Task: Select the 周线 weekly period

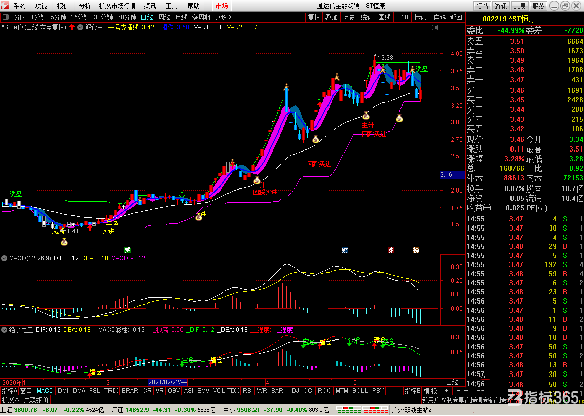Action: (164, 17)
